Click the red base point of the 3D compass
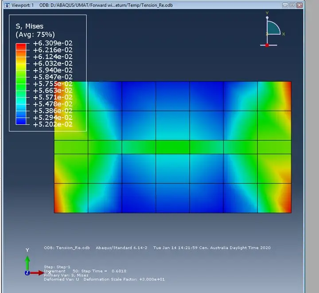Viewport: 319px width, 293px height. coord(267,45)
